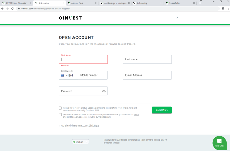Open browser menu with three-dot icon
The image size is (230, 151).
click(x=228, y=9)
